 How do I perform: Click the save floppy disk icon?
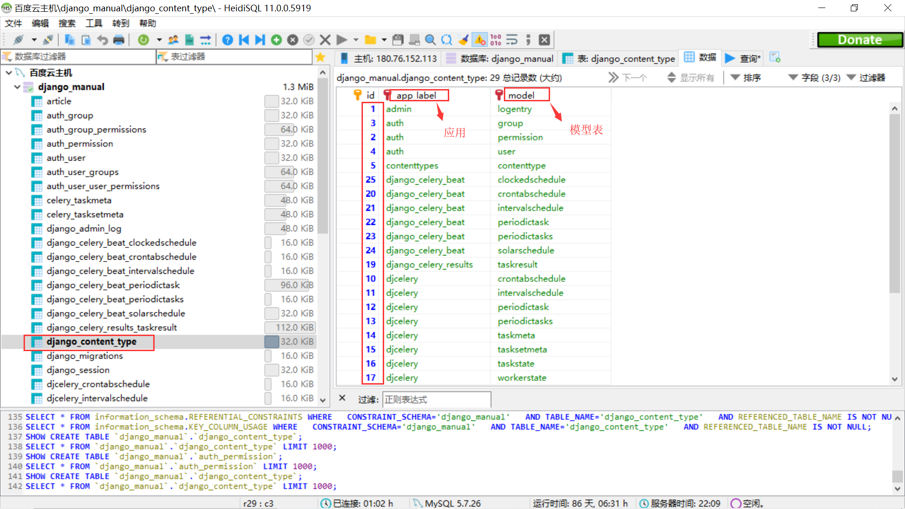pos(398,40)
